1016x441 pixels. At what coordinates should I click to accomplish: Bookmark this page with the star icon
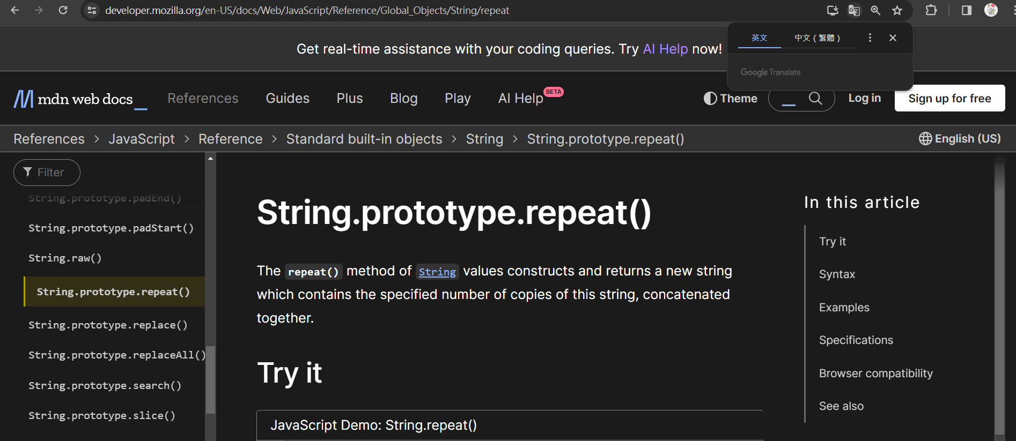click(897, 10)
